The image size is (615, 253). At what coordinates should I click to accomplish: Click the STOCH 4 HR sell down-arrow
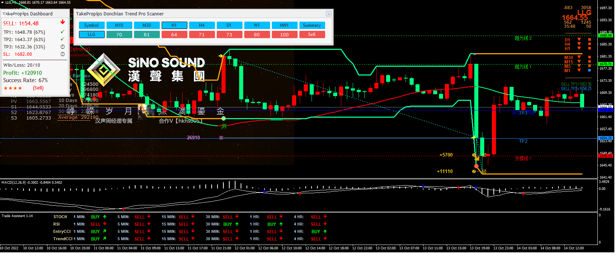(x=325, y=216)
